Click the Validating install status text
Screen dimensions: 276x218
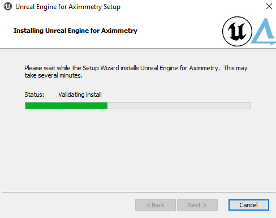pos(80,95)
